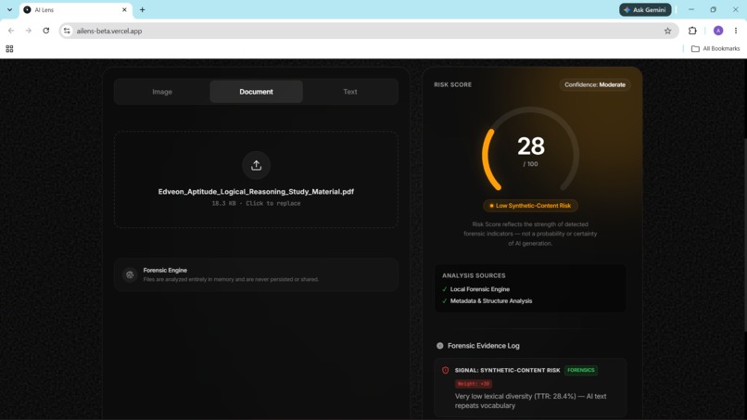Select the AI Lens browser tab

pos(75,9)
